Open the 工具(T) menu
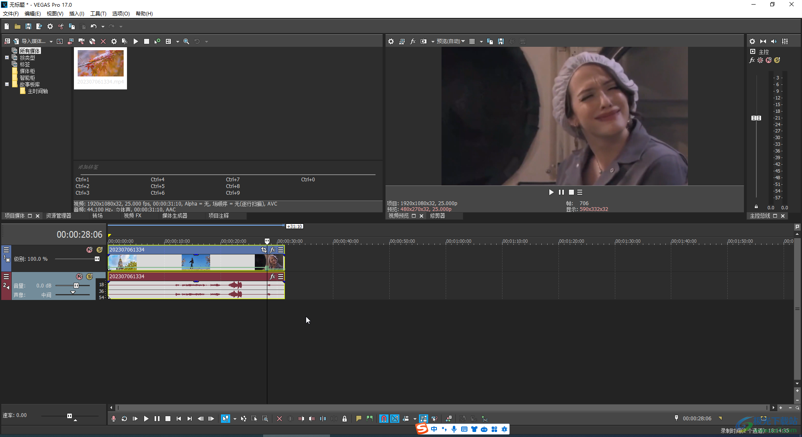Screen dimensions: 802x437 98,14
